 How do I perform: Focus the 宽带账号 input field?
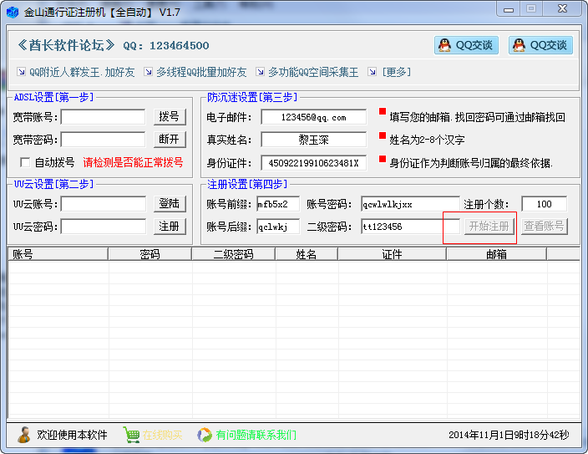[x=103, y=117]
